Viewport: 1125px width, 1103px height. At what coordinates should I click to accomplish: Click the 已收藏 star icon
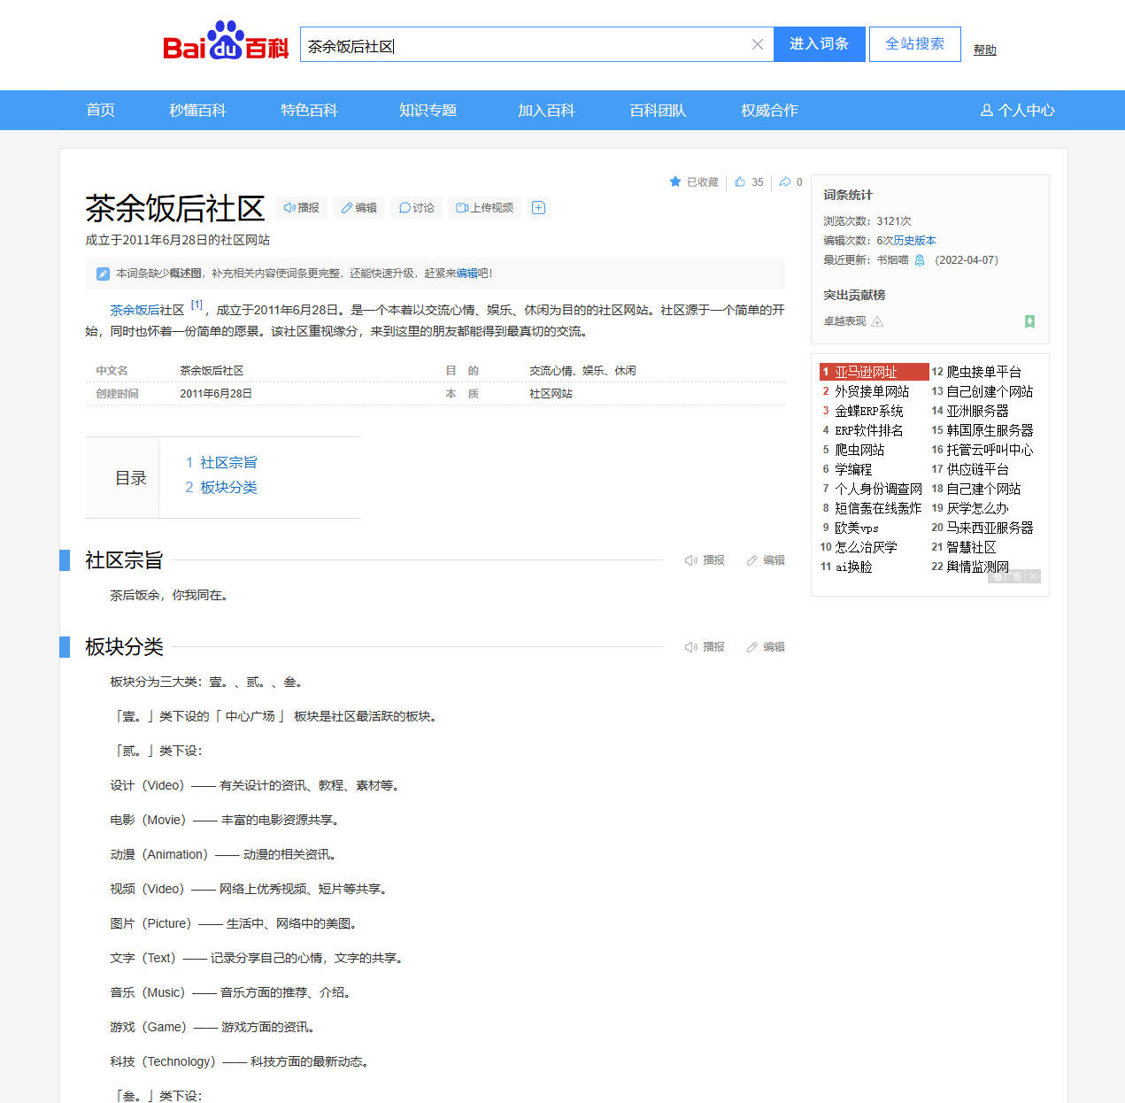click(x=675, y=181)
